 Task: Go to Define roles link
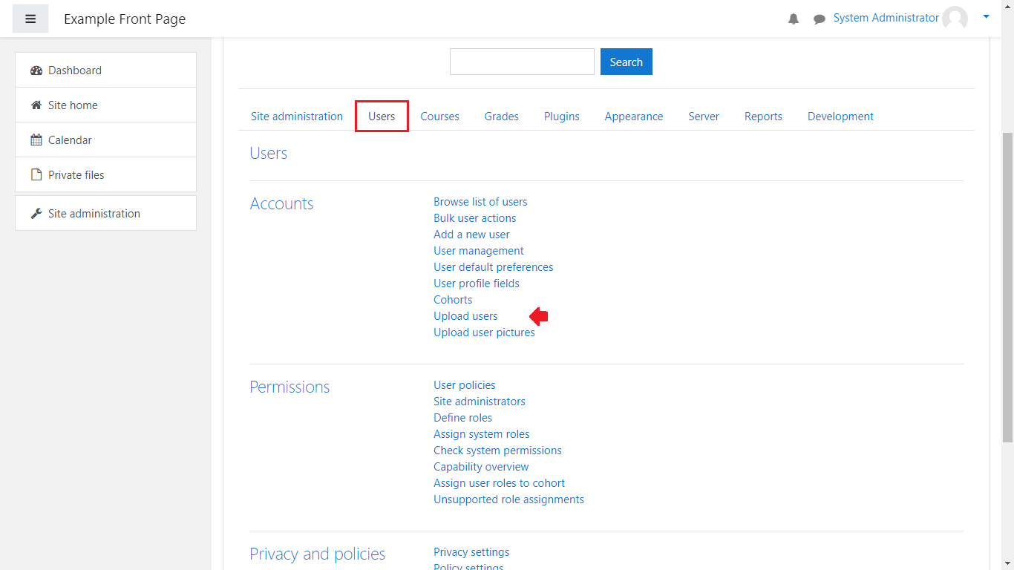[462, 418]
